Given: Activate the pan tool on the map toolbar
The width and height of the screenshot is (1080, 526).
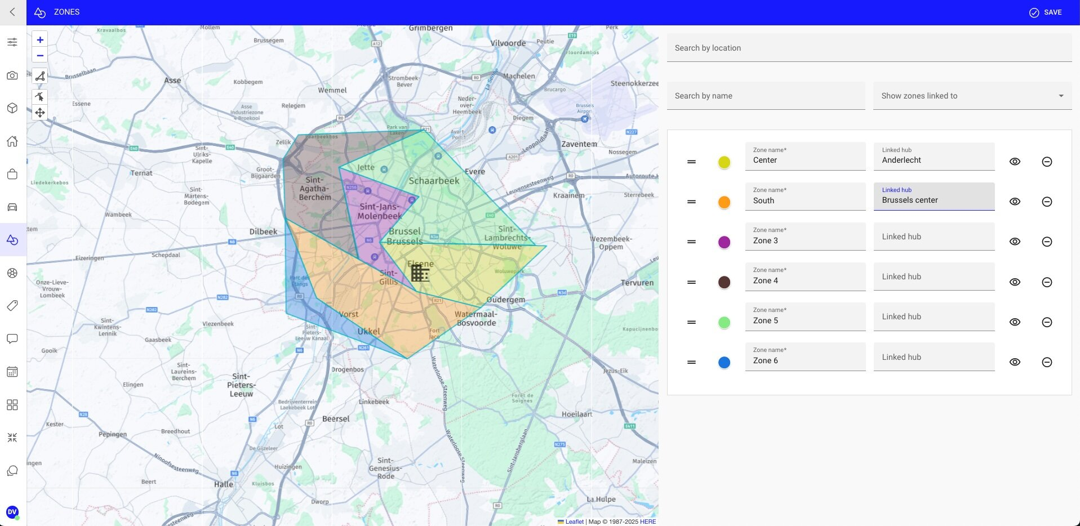Looking at the screenshot, I should tap(39, 113).
